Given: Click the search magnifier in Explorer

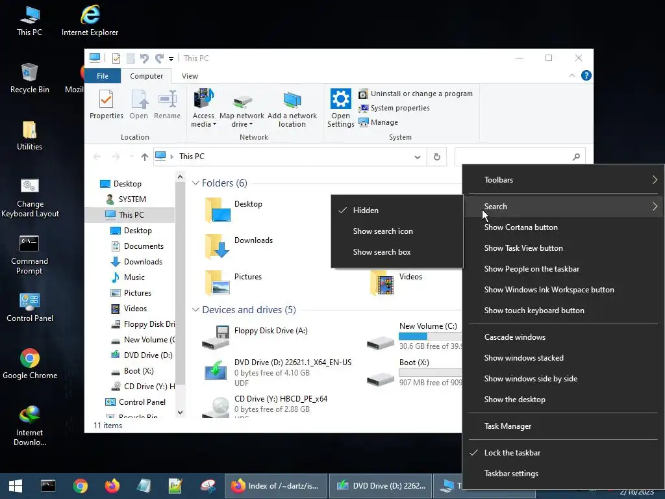Looking at the screenshot, I should coord(576,157).
